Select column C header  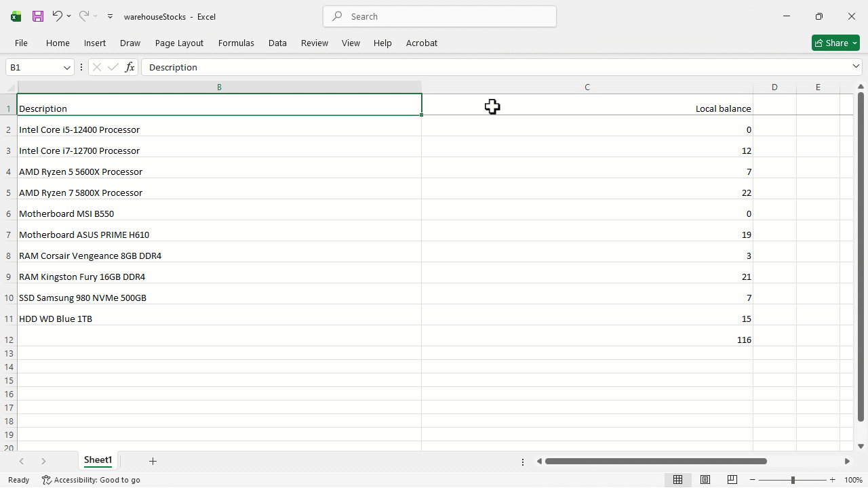coord(587,87)
